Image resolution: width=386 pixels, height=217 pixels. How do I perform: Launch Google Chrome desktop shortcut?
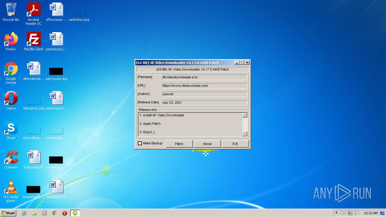(x=11, y=73)
